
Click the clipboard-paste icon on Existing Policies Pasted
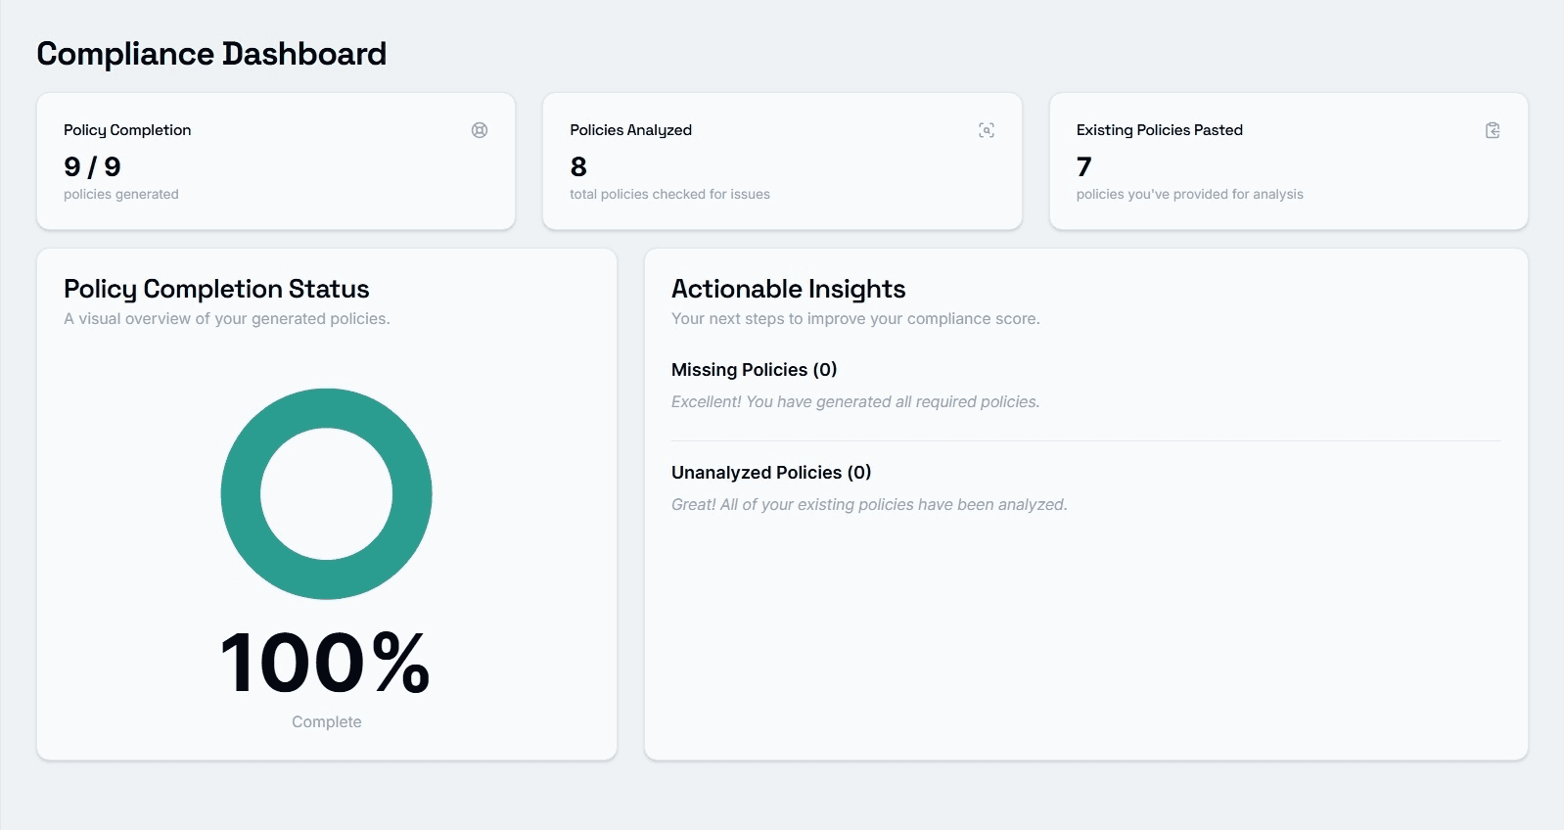pyautogui.click(x=1492, y=129)
